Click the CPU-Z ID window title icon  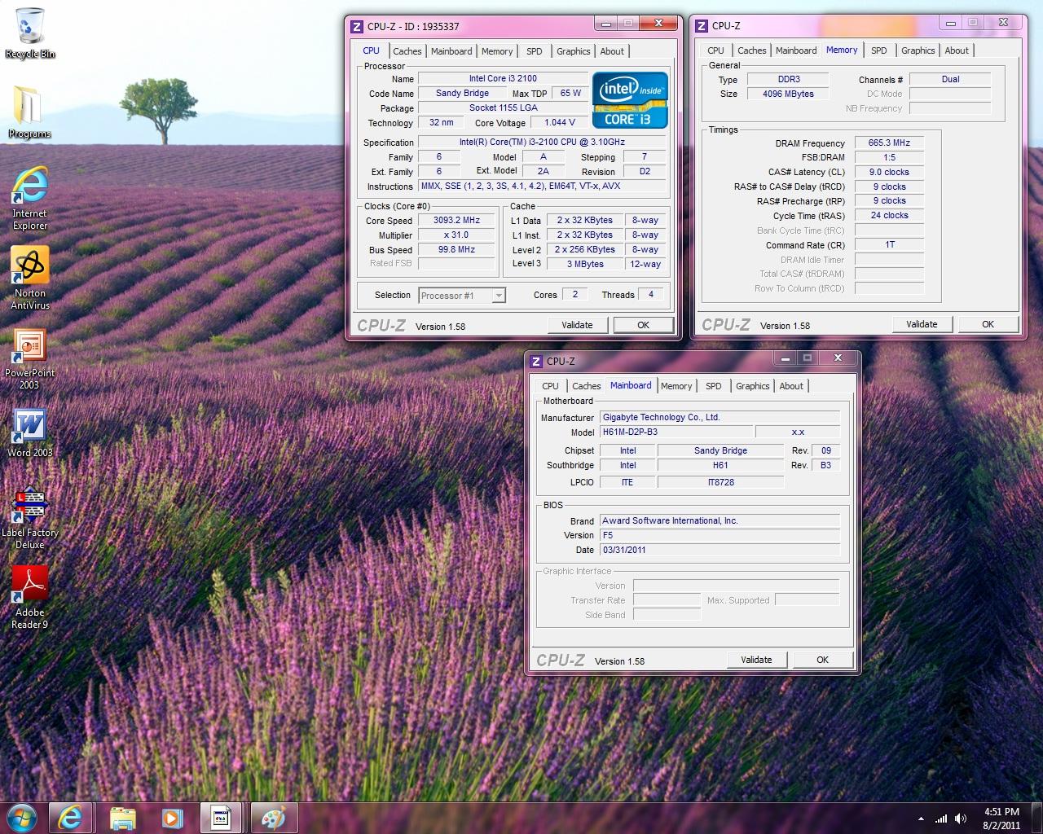pos(357,26)
